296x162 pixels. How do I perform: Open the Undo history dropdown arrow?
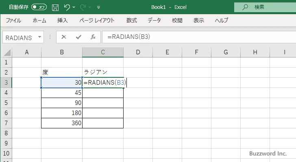click(74, 7)
